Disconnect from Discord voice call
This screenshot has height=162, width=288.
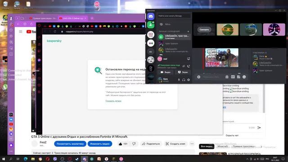[189, 66]
